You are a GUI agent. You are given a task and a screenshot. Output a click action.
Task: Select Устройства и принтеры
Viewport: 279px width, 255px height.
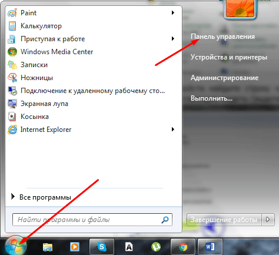(x=229, y=57)
